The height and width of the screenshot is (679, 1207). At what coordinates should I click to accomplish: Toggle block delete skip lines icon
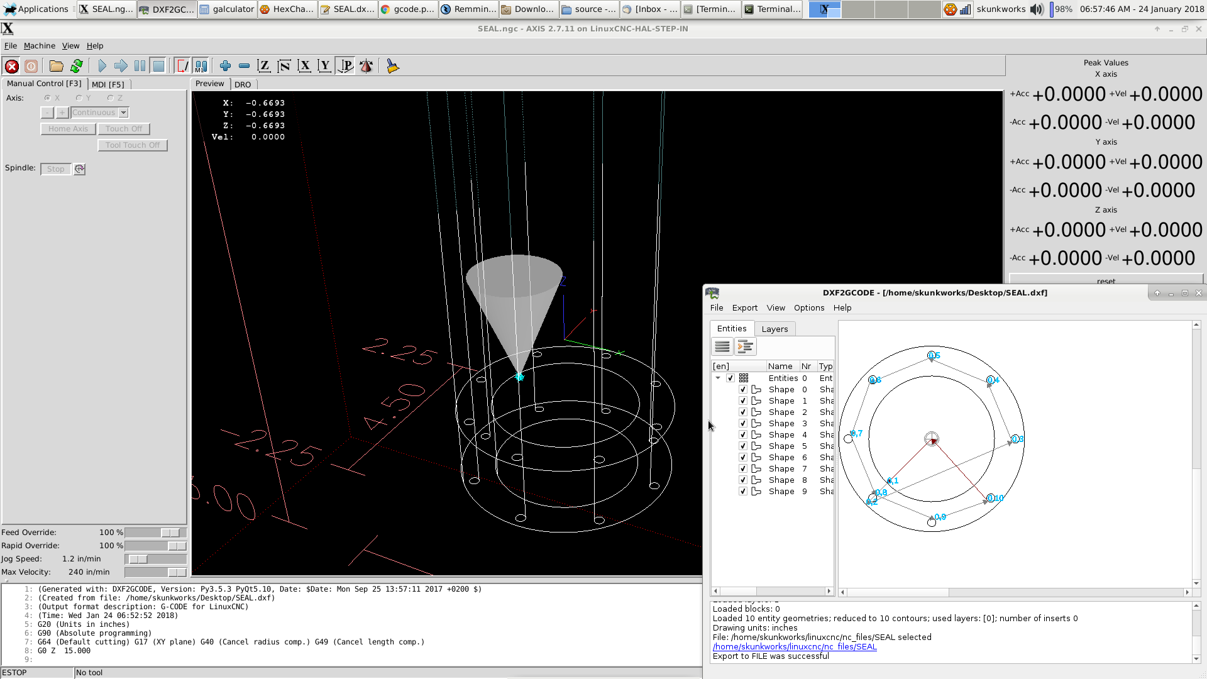tap(182, 66)
